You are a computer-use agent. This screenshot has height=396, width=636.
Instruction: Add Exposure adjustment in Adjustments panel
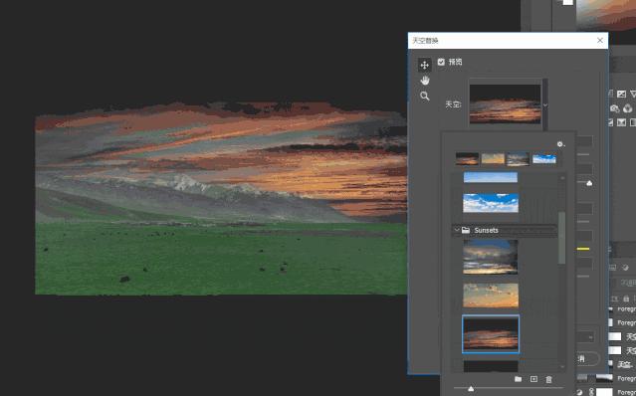click(621, 95)
